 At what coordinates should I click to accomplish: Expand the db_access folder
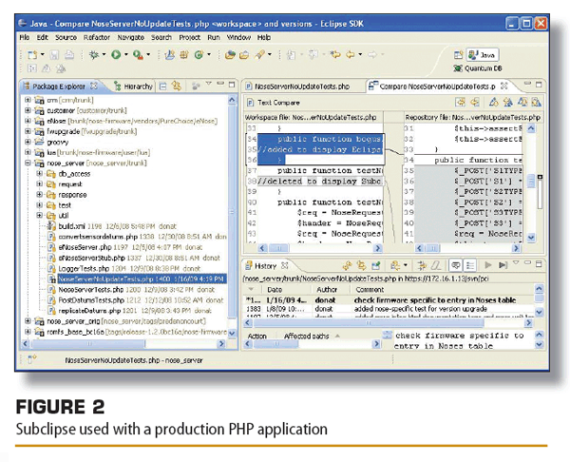coord(40,174)
